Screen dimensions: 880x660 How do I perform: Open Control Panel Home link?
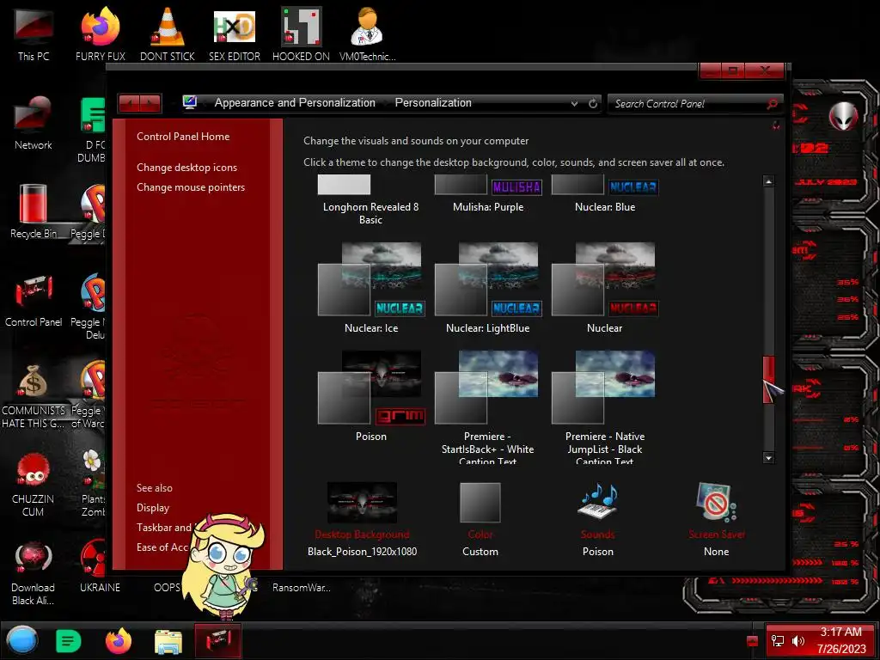click(183, 137)
